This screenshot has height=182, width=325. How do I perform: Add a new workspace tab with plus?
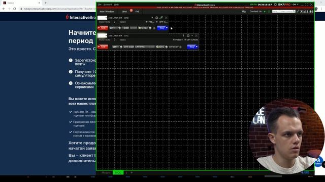coord(132,172)
